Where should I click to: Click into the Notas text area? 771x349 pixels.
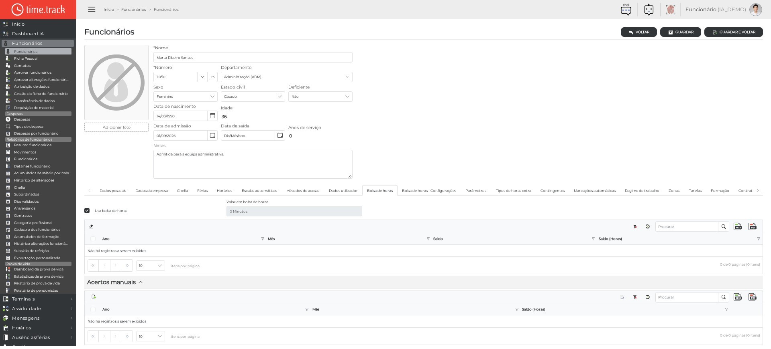tap(253, 164)
